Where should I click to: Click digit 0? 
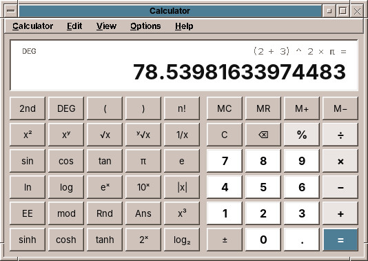[263, 240]
